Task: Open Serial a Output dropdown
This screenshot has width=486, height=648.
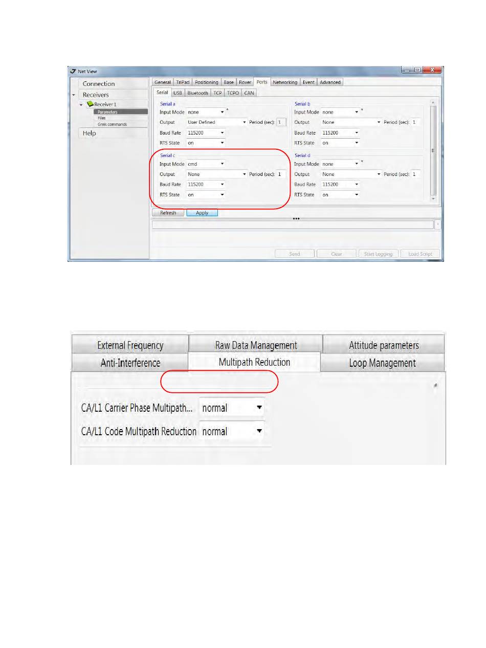Action: coord(217,123)
